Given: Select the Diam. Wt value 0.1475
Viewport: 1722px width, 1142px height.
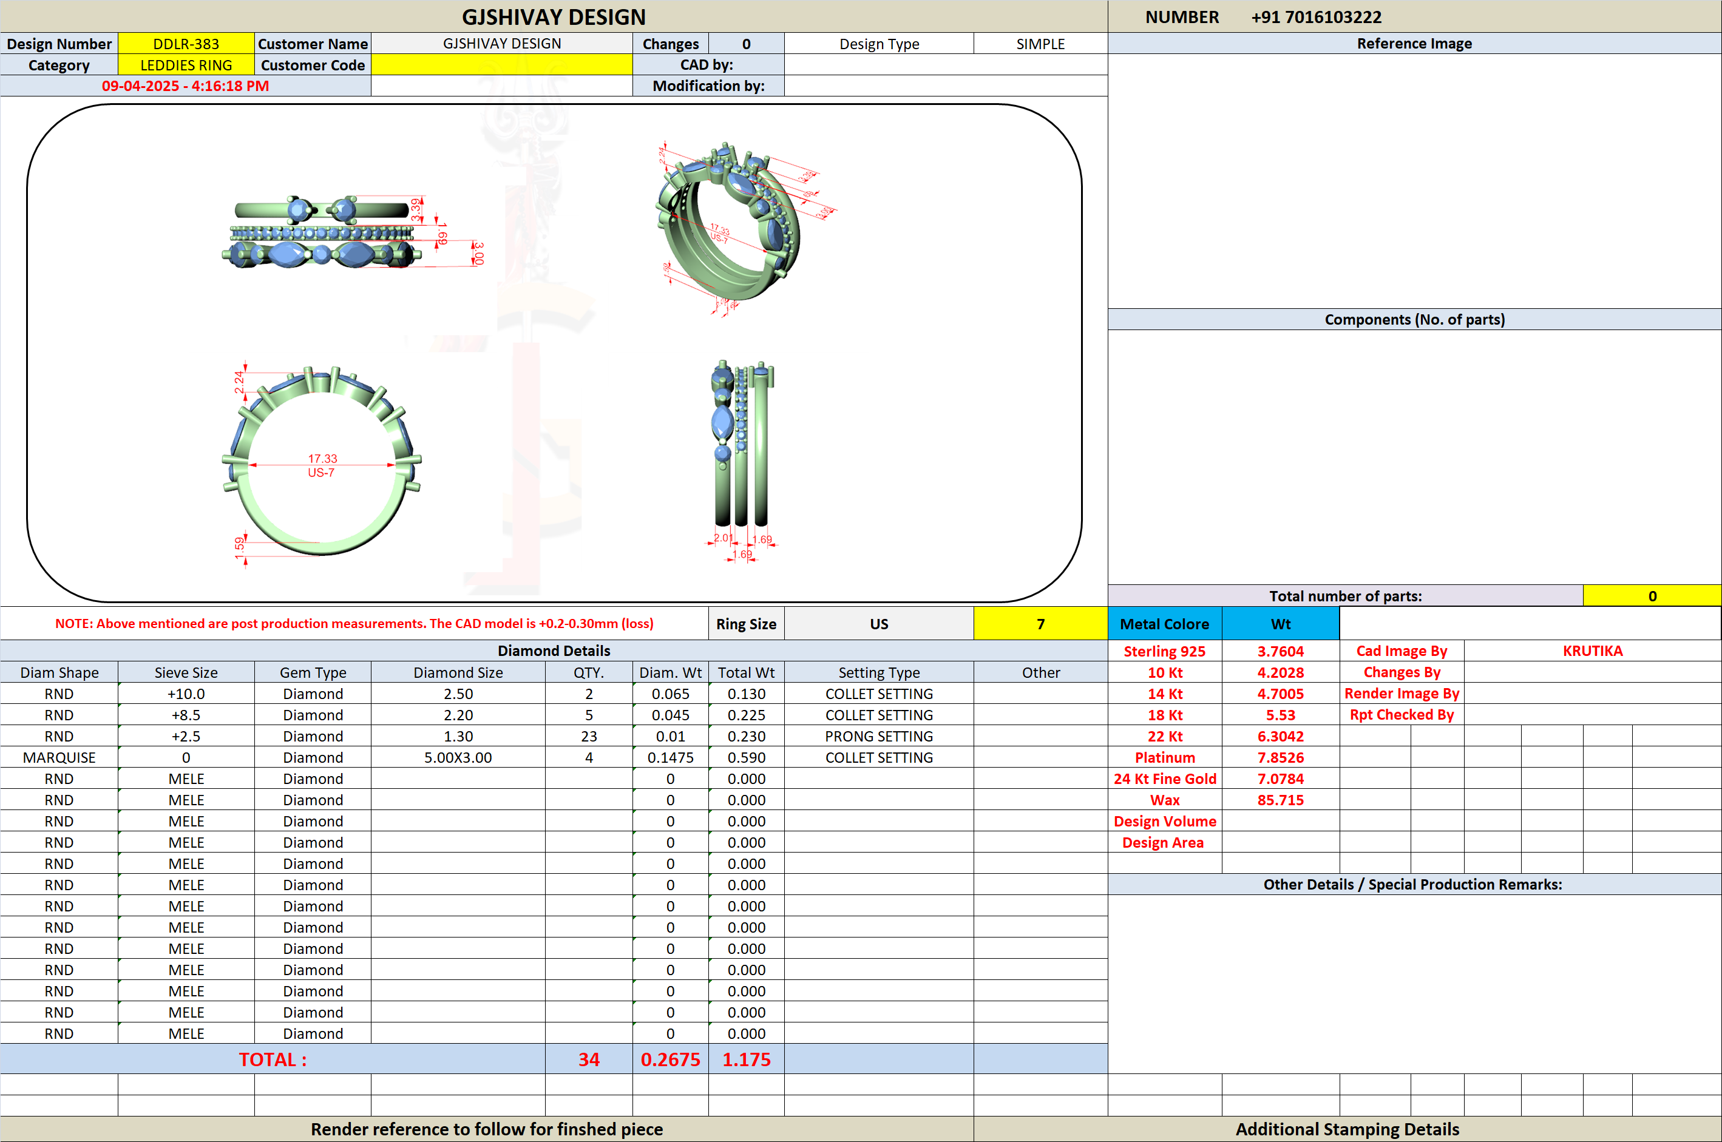Looking at the screenshot, I should click(x=670, y=757).
